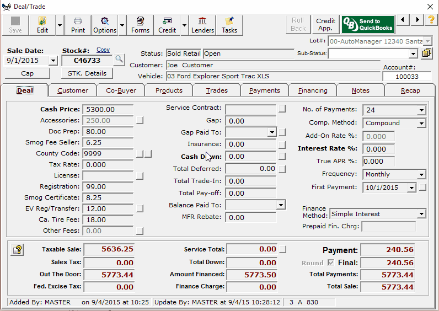This screenshot has width=439, height=311.
Task: Open the Recap tab
Action: 410,90
